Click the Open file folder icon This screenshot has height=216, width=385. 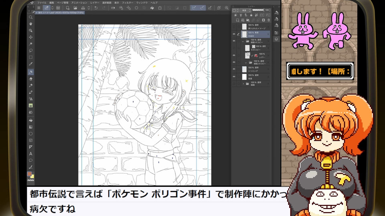tap(75, 8)
